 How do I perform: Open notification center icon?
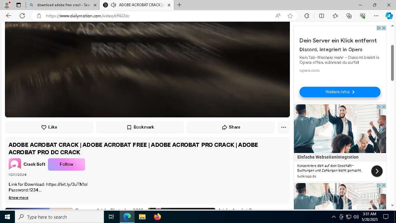point(386,217)
